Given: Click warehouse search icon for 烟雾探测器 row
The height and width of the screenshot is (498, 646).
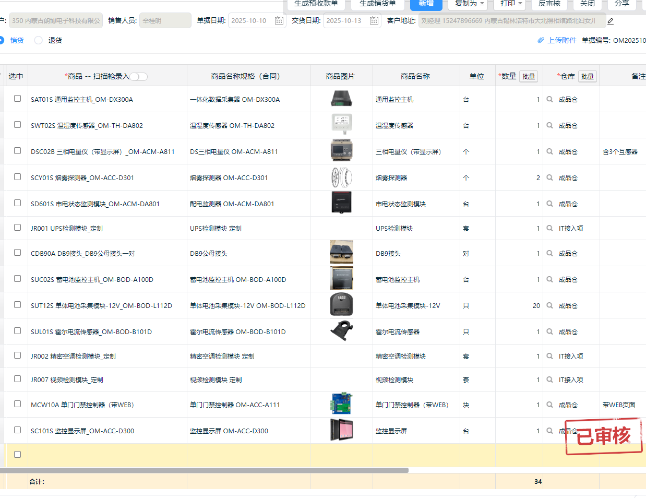Looking at the screenshot, I should (x=549, y=177).
